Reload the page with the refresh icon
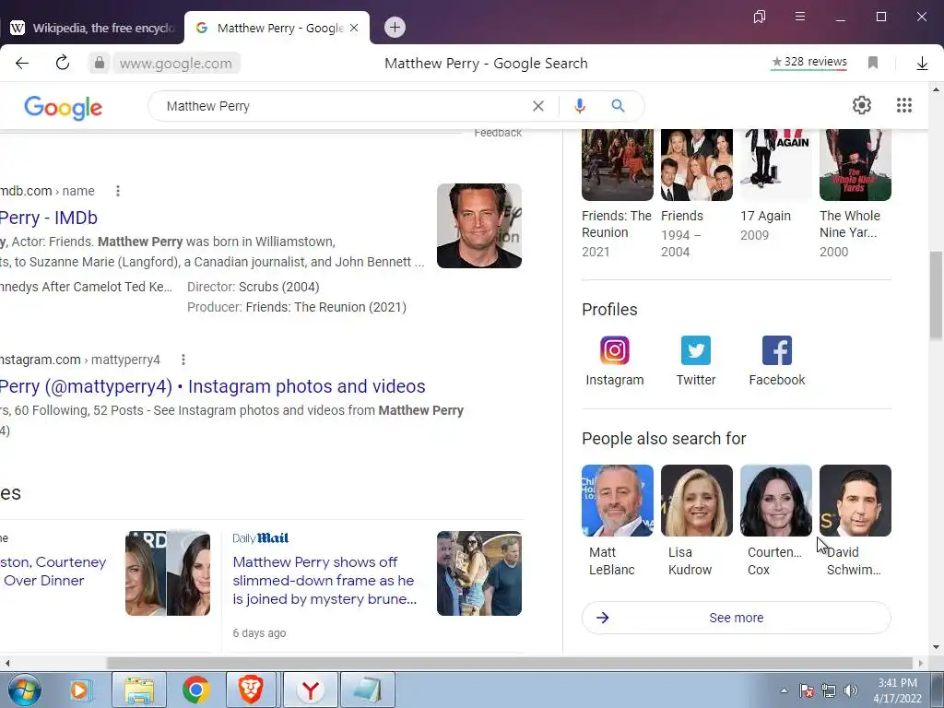 [63, 63]
